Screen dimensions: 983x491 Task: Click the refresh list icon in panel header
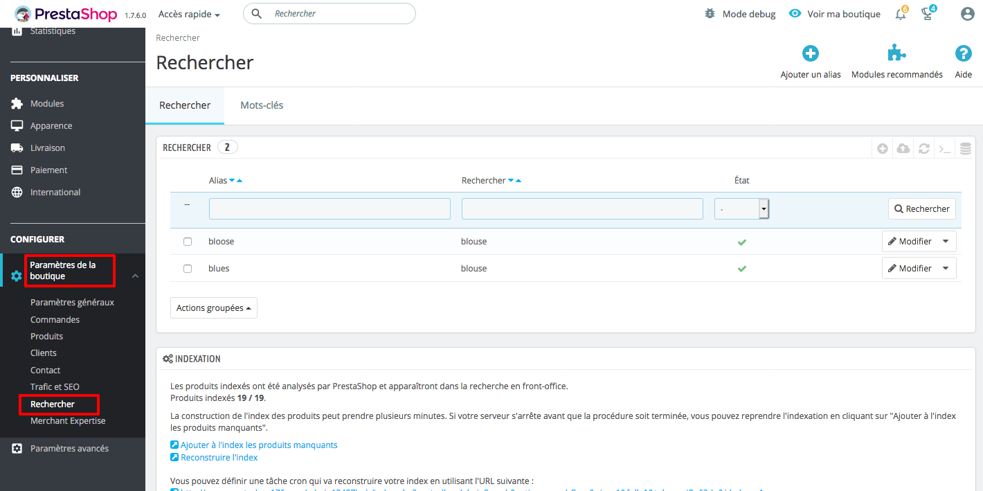[923, 148]
